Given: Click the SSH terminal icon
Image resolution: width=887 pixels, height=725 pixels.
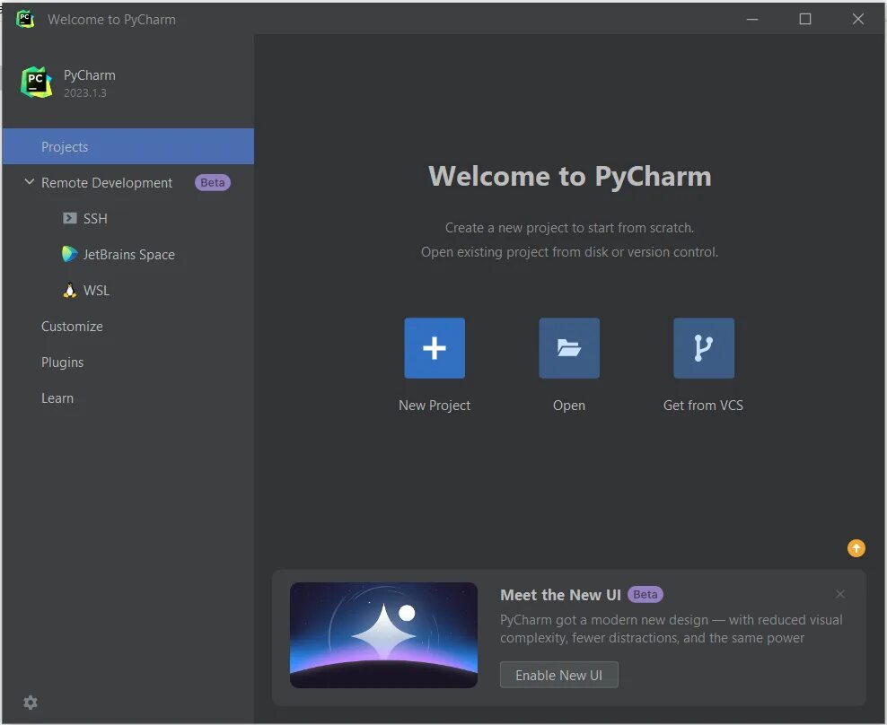Looking at the screenshot, I should [70, 218].
